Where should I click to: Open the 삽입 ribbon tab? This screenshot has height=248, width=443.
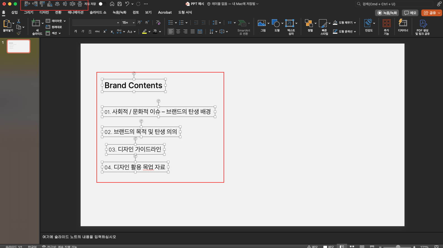click(x=14, y=12)
